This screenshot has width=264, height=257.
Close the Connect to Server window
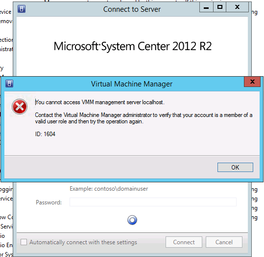[x=237, y=7]
